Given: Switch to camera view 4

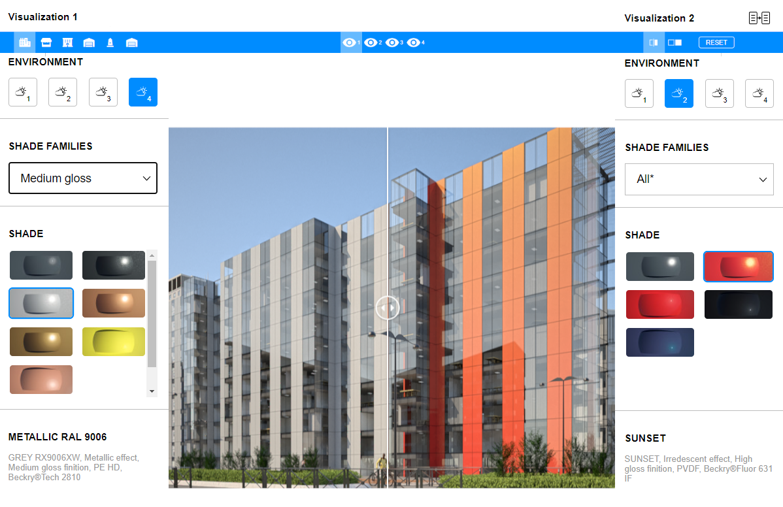Looking at the screenshot, I should (416, 42).
